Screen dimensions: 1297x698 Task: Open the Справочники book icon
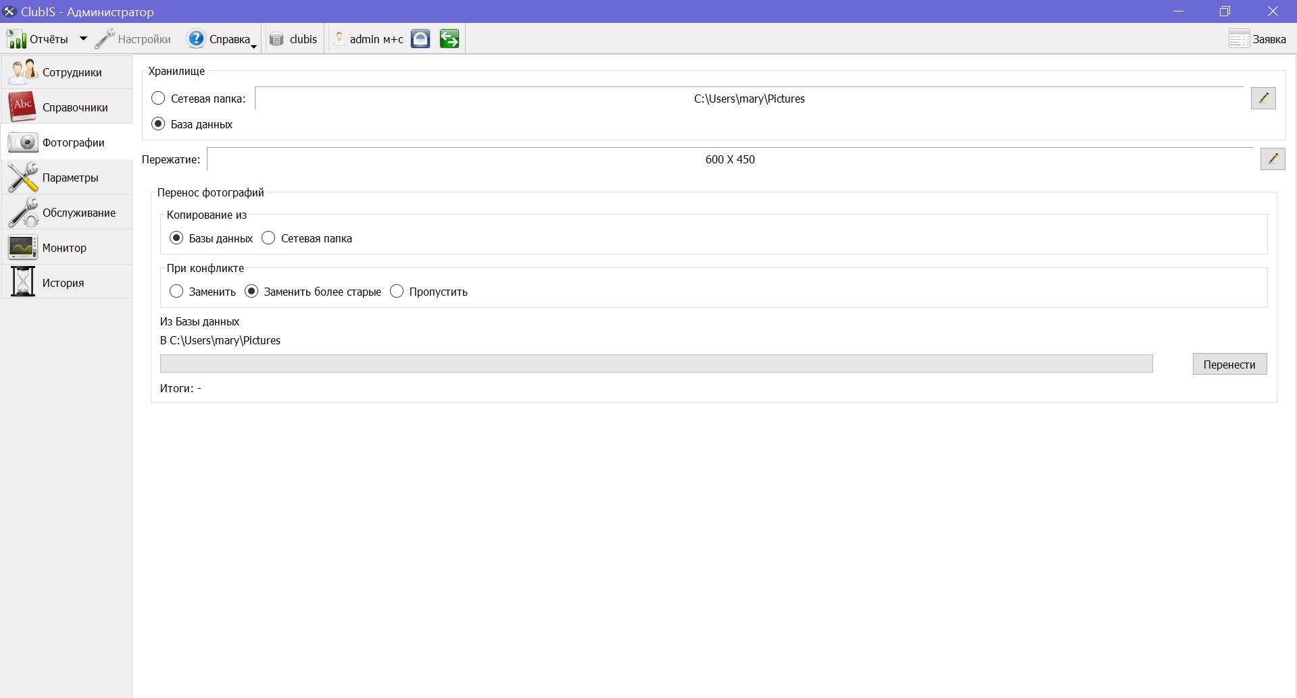click(22, 107)
